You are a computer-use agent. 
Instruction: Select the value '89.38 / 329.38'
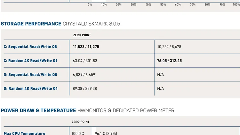click(x=85, y=89)
